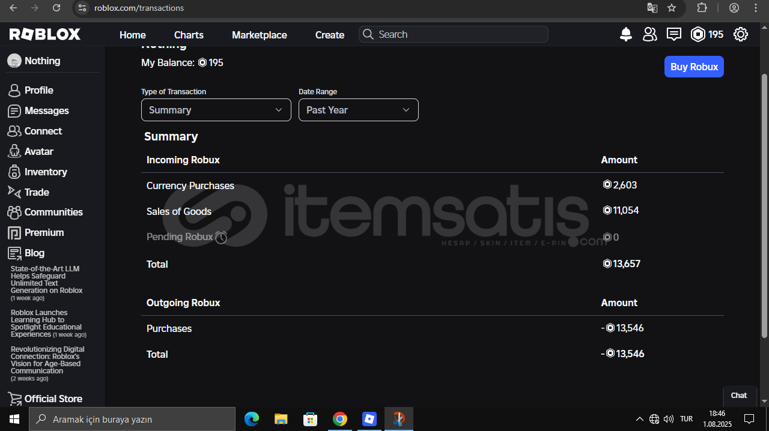Open Microsoft Store from the taskbar
The height and width of the screenshot is (431, 769).
[310, 419]
